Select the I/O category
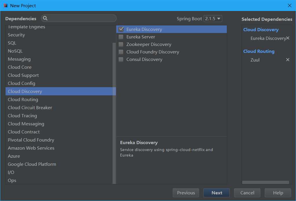 (59, 172)
